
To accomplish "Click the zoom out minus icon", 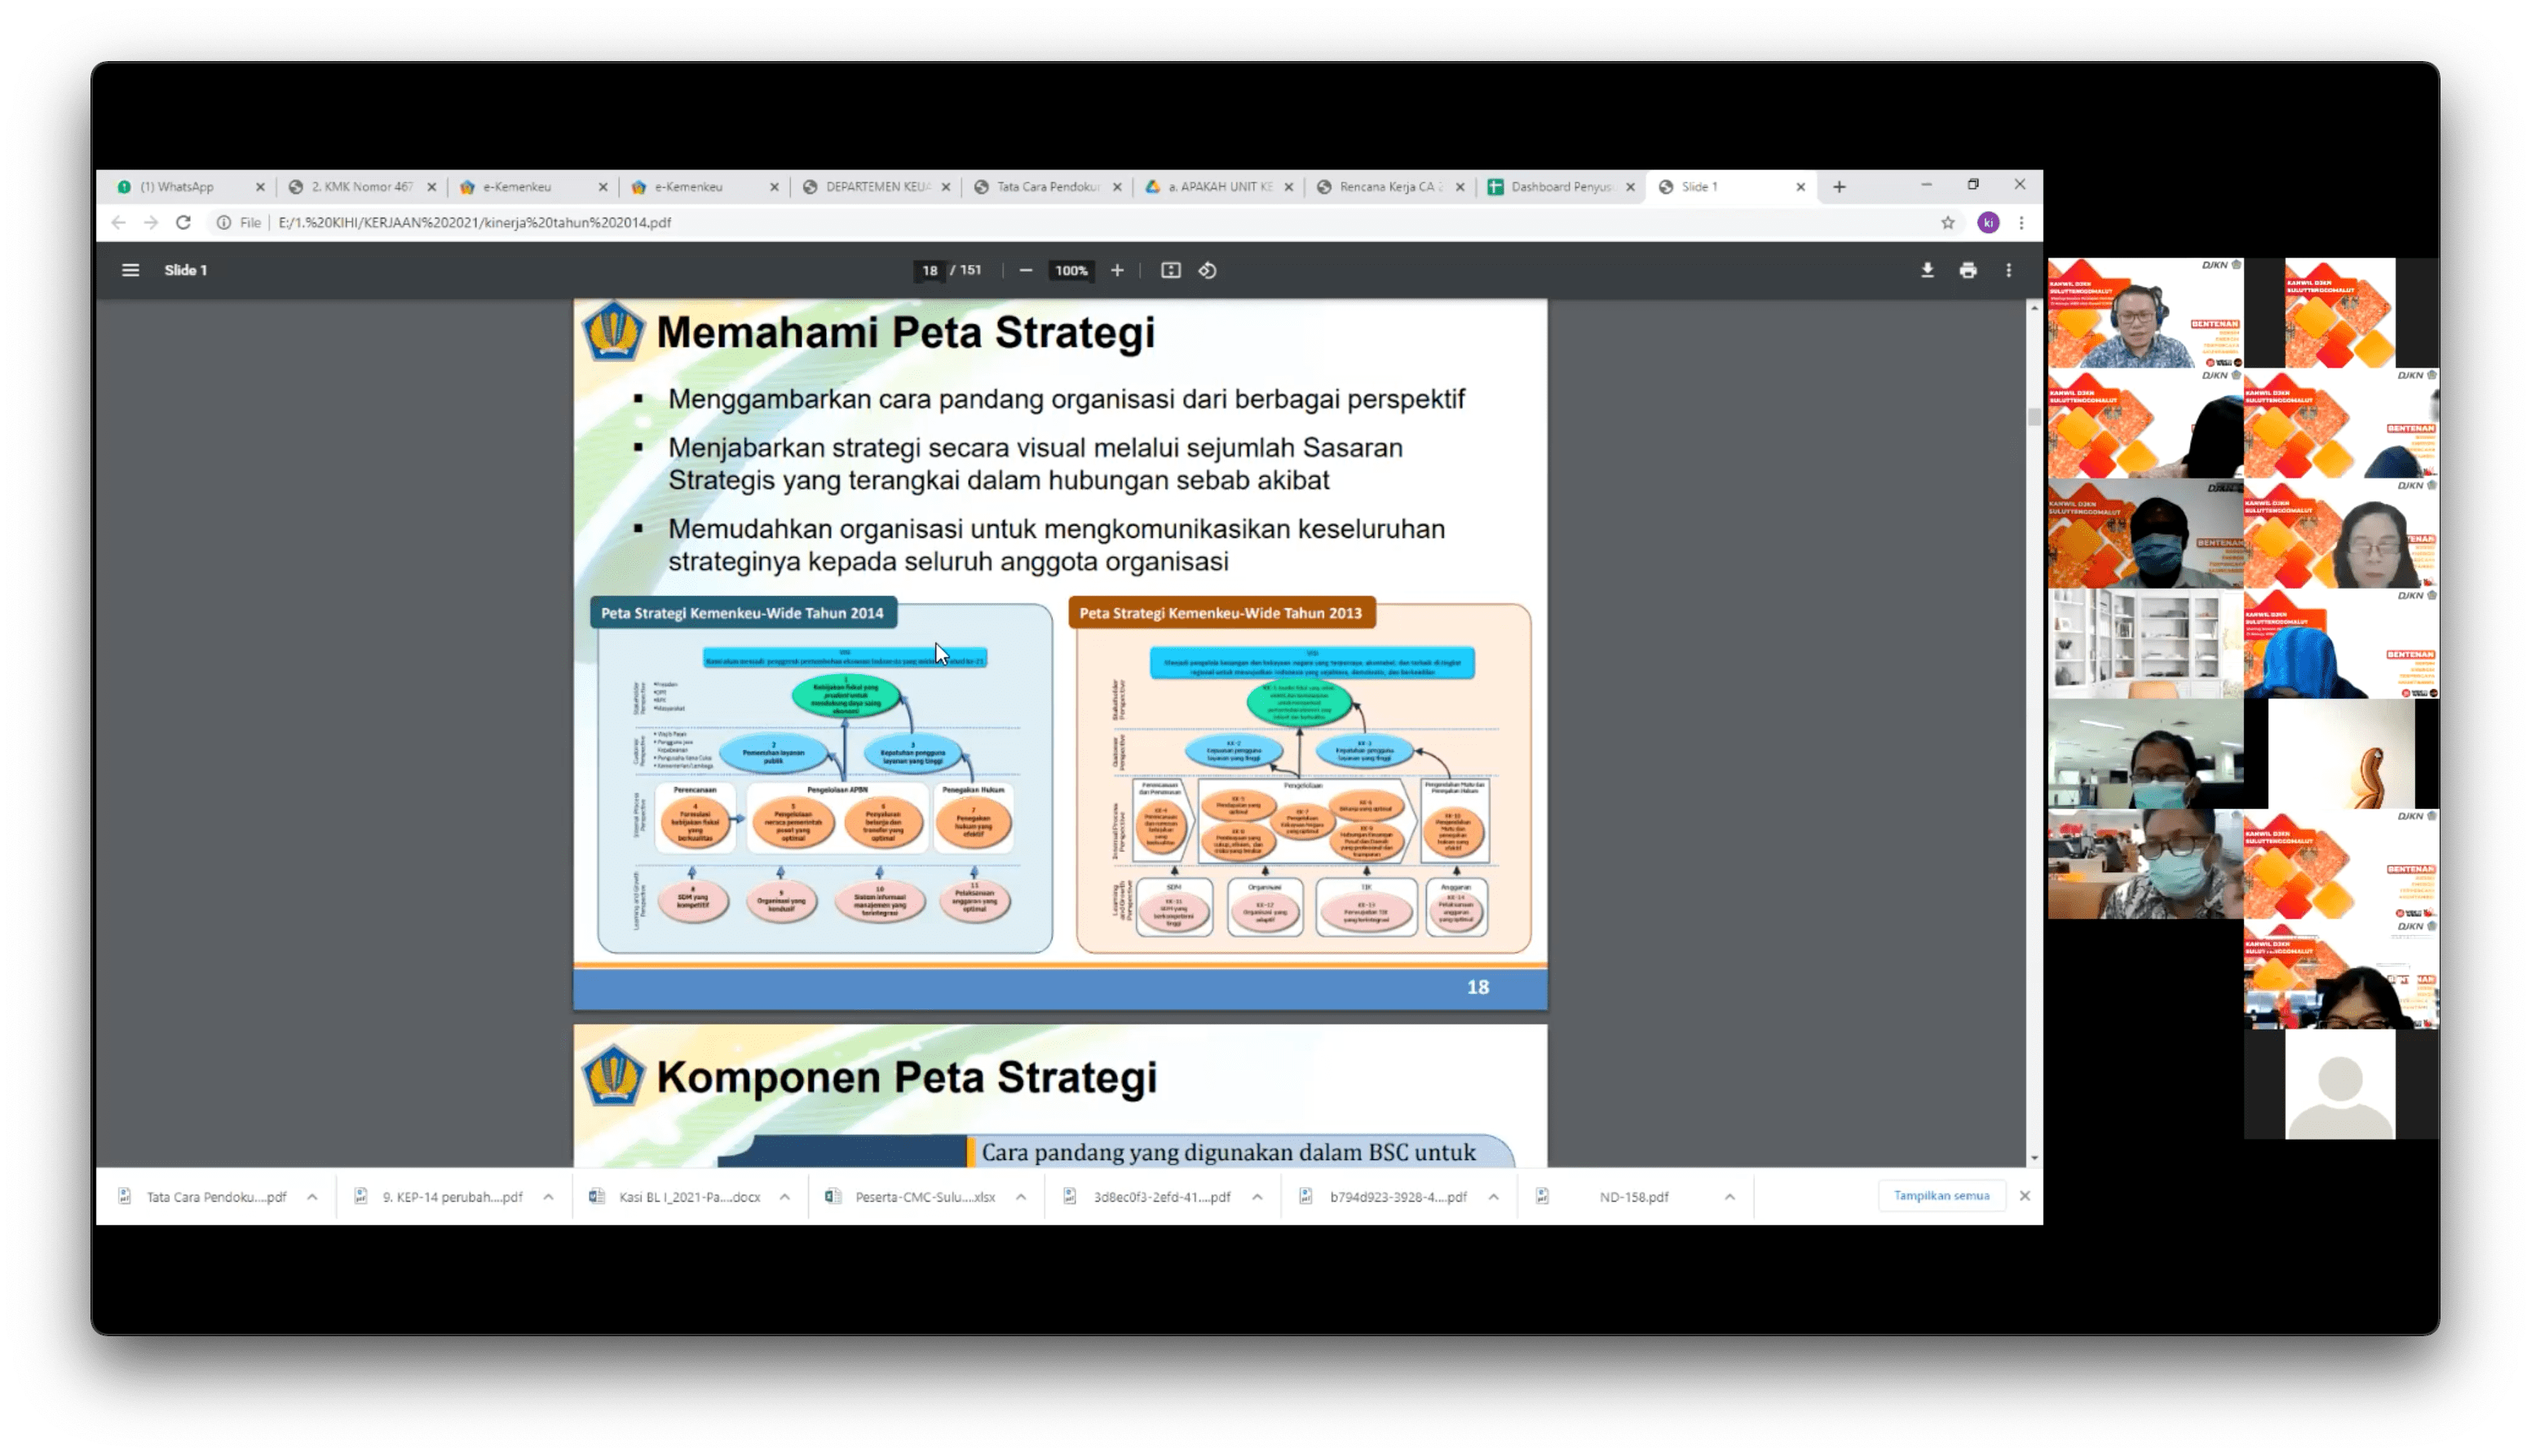I will tap(1025, 270).
